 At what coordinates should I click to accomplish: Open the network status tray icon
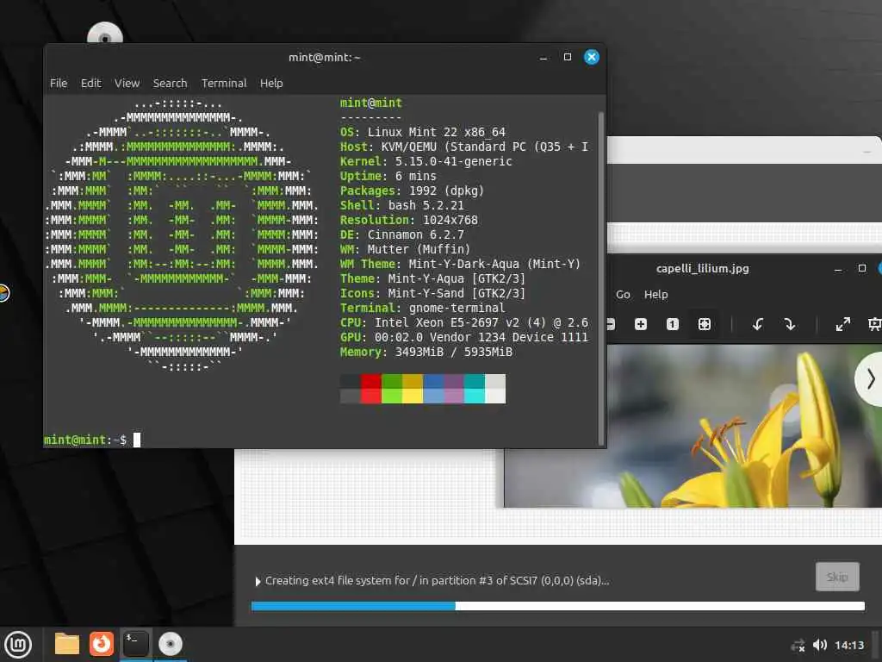(798, 645)
